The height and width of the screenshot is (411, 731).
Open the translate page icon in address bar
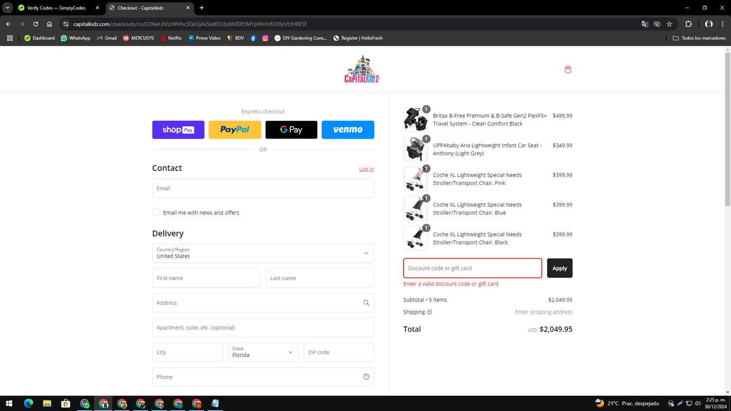tap(645, 24)
